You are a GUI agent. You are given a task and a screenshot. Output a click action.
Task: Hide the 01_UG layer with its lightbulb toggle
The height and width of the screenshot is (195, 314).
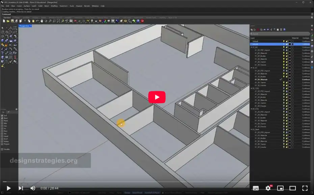pos(284,47)
